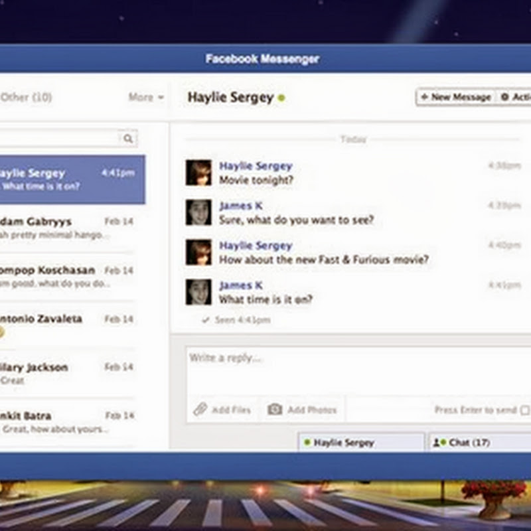531x531 pixels.
Task: Click the Seen 4:43pm checkmark icon
Action: coord(206,320)
